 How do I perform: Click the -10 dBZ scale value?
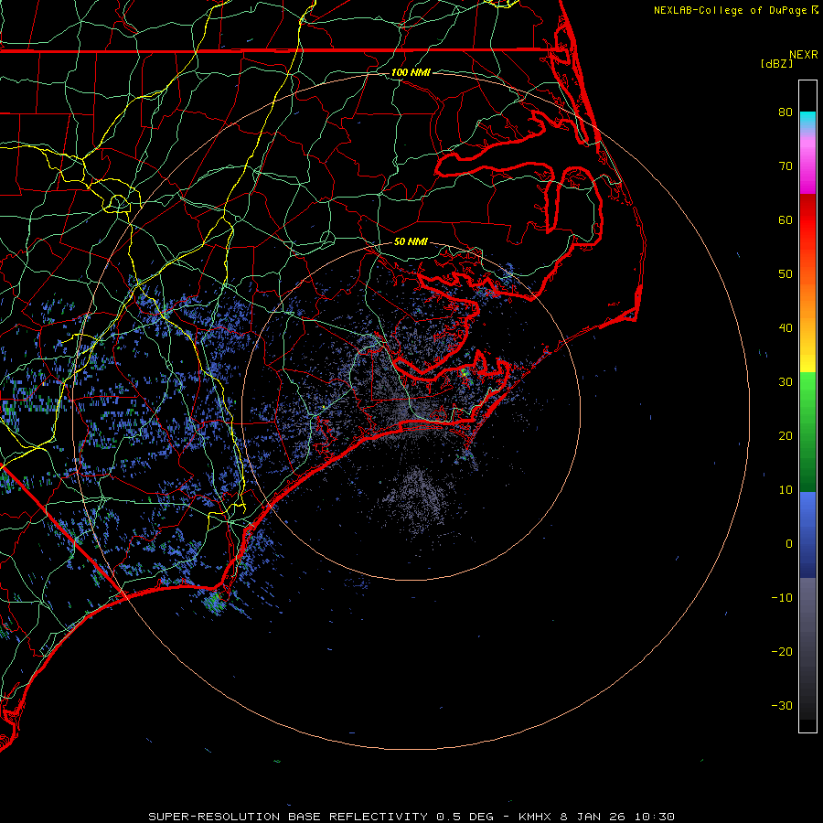coord(782,598)
